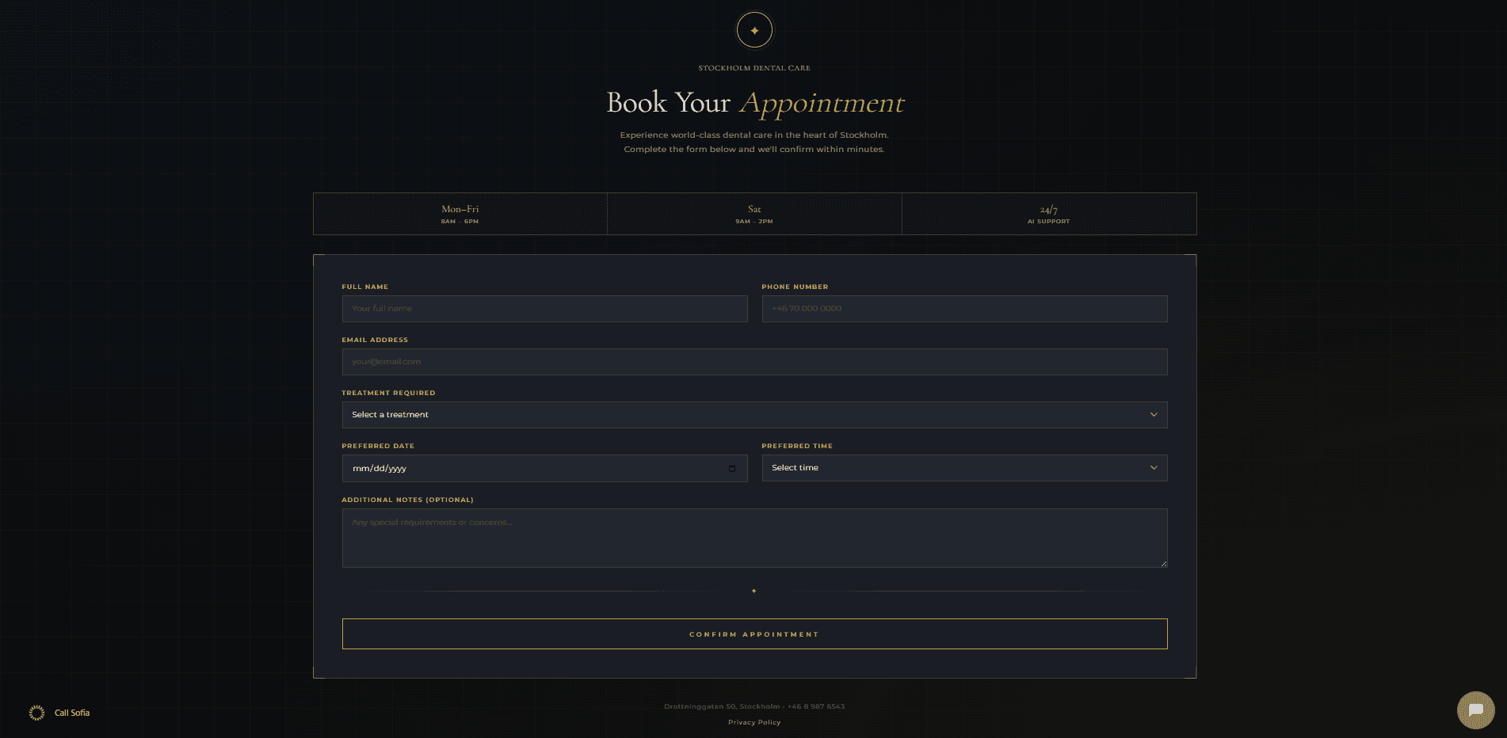The height and width of the screenshot is (738, 1507).
Task: Submit with Confirm Appointment button
Action: (754, 634)
